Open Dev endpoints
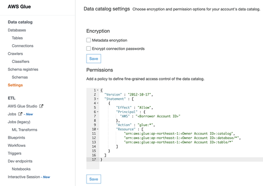 pyautogui.click(x=20, y=161)
